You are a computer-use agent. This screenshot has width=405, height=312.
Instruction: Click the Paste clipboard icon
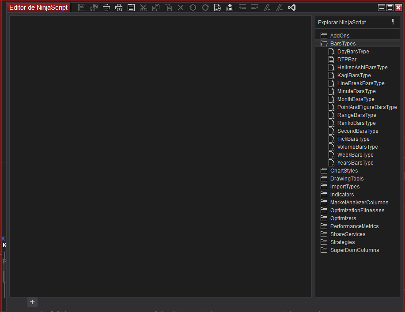click(168, 8)
